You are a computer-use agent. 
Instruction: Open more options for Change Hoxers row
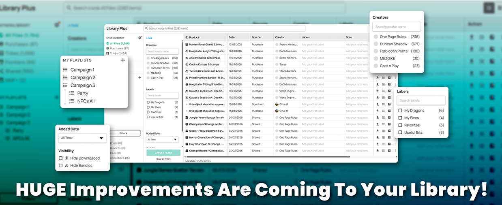click(395, 151)
